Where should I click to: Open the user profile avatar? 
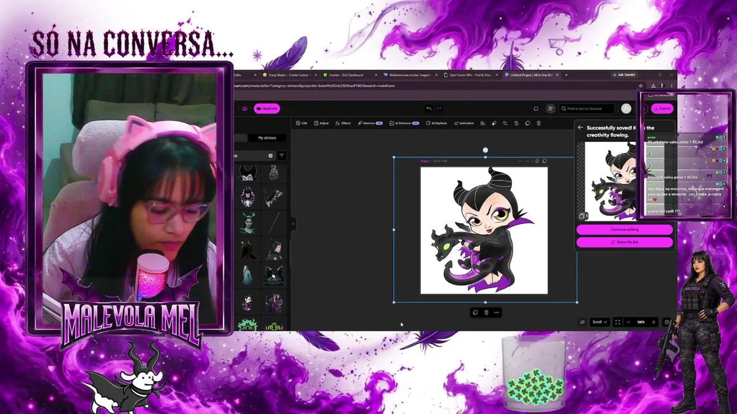click(x=626, y=108)
